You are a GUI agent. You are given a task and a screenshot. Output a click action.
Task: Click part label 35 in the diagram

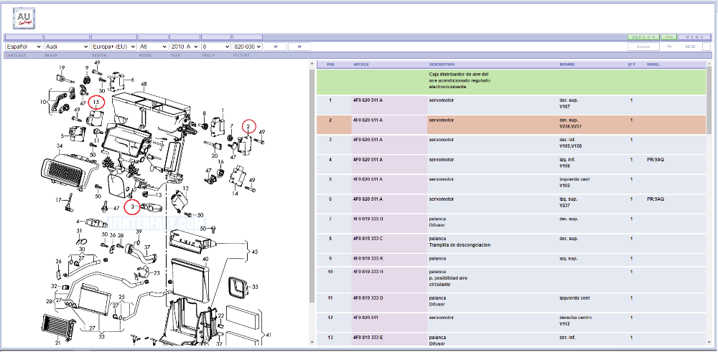255,287
